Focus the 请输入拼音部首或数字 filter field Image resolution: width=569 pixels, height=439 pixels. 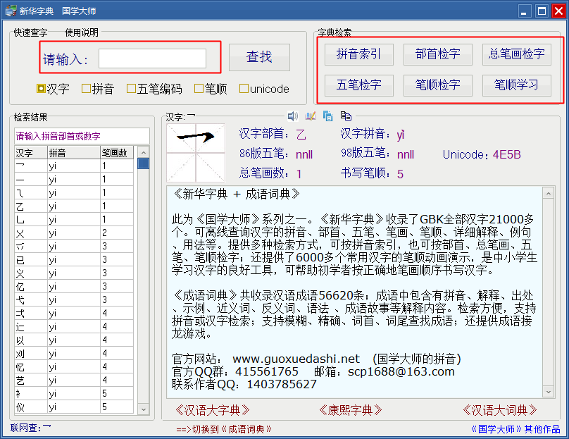82,136
